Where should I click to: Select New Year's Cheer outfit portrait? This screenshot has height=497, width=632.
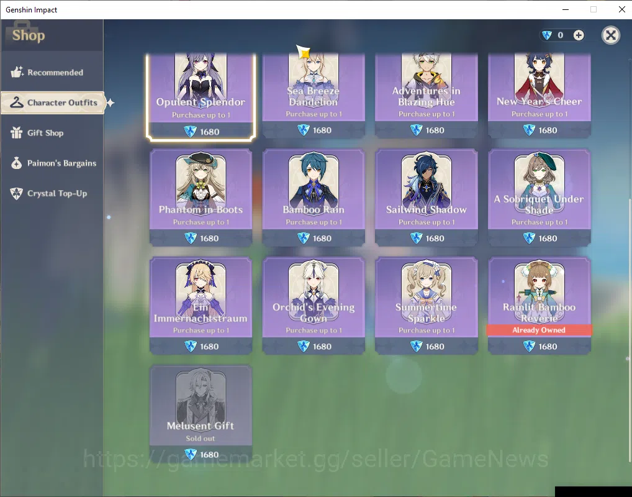pos(539,79)
